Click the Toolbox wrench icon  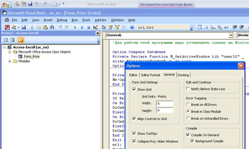click(x=124, y=27)
